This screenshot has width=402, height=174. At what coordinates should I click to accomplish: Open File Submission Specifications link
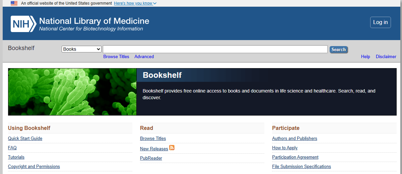tap(301, 167)
